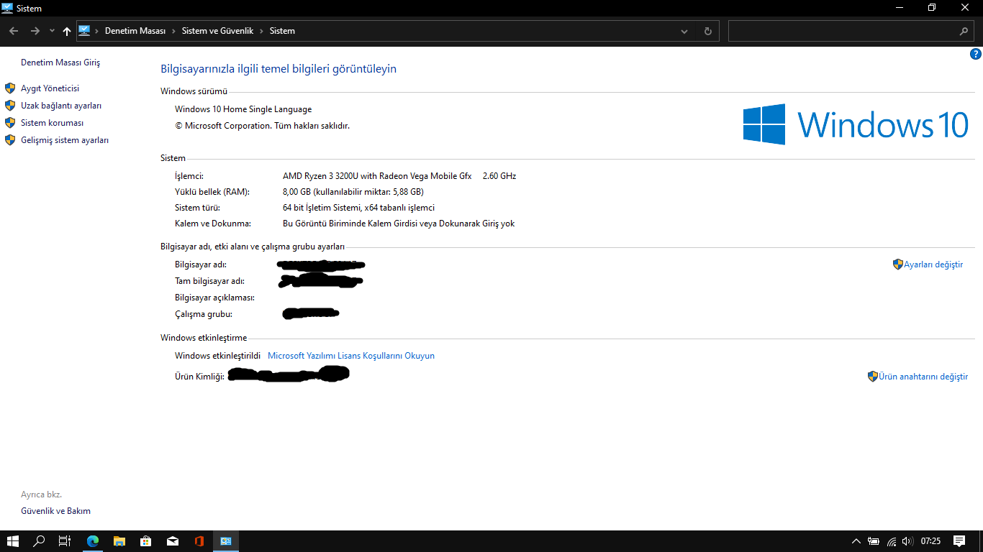The width and height of the screenshot is (983, 552).
Task: Show hidden system tray icons
Action: tap(856, 541)
